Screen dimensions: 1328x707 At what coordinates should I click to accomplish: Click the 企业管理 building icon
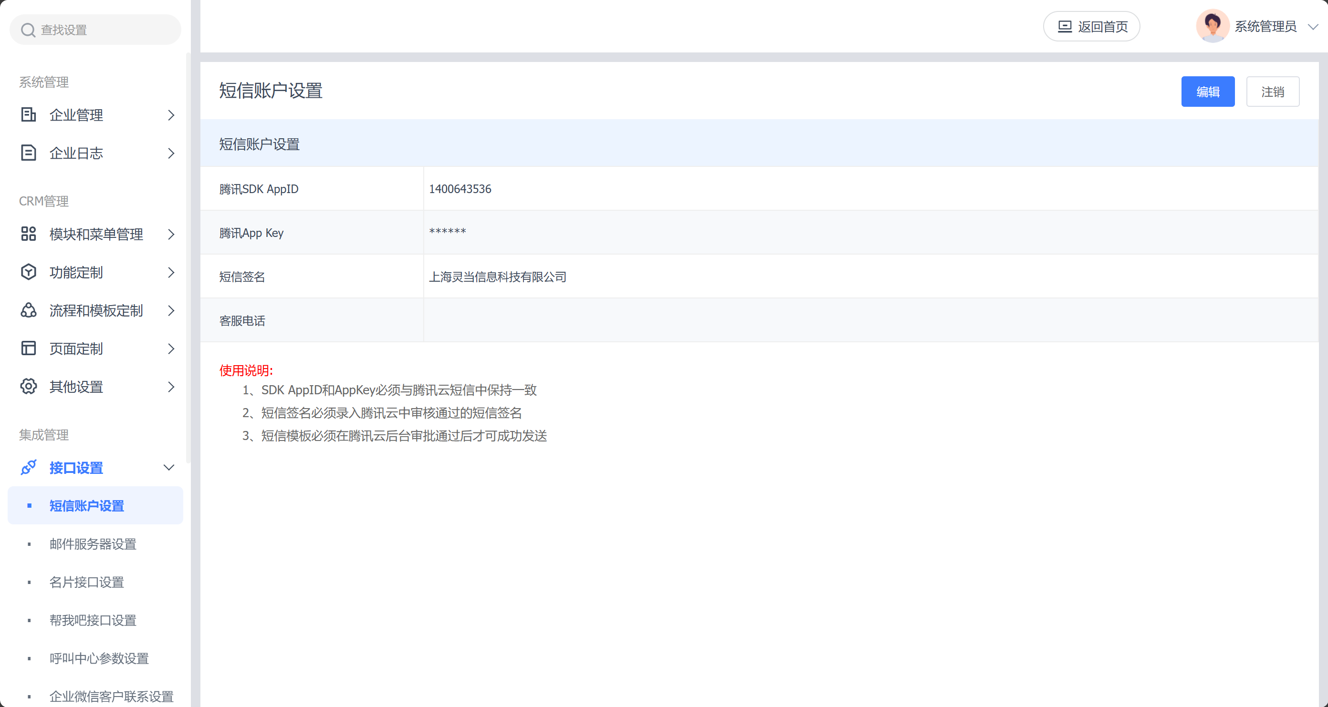coord(28,114)
